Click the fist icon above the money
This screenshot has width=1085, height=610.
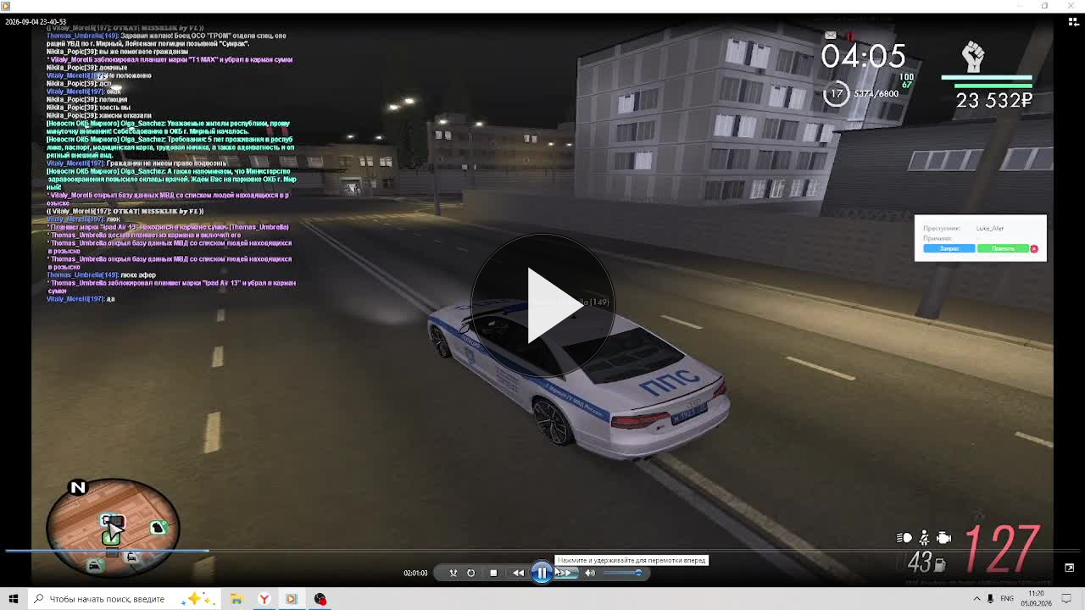point(973,58)
